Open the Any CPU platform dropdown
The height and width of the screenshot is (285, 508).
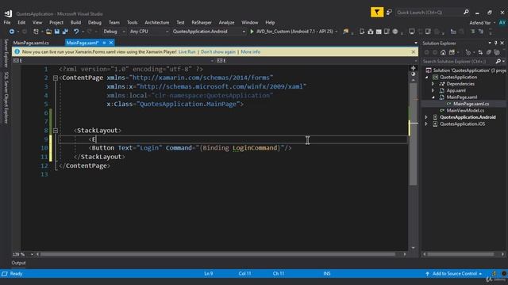click(x=167, y=32)
